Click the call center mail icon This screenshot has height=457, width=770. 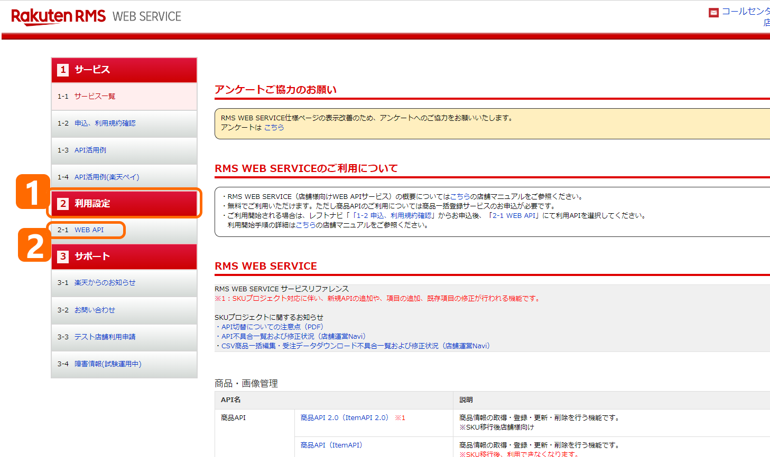pos(713,12)
